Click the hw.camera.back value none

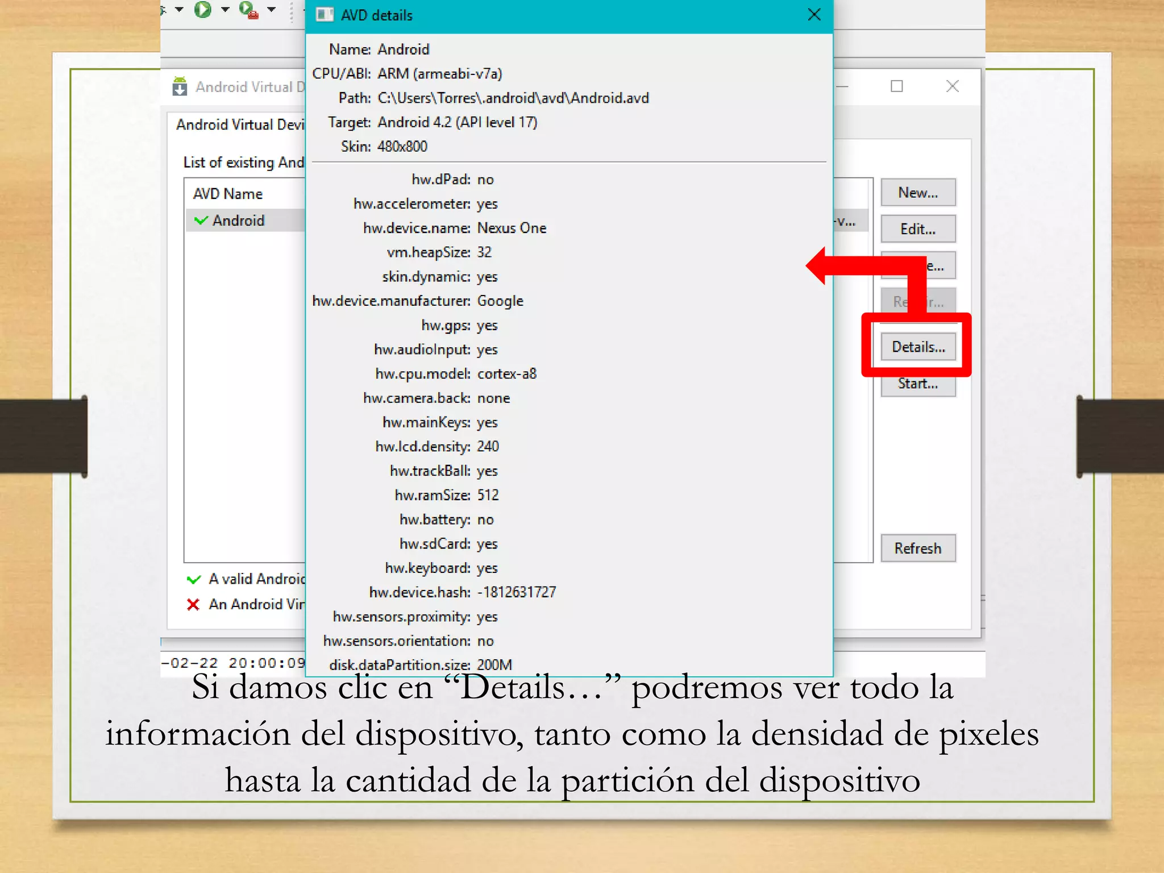tap(493, 398)
